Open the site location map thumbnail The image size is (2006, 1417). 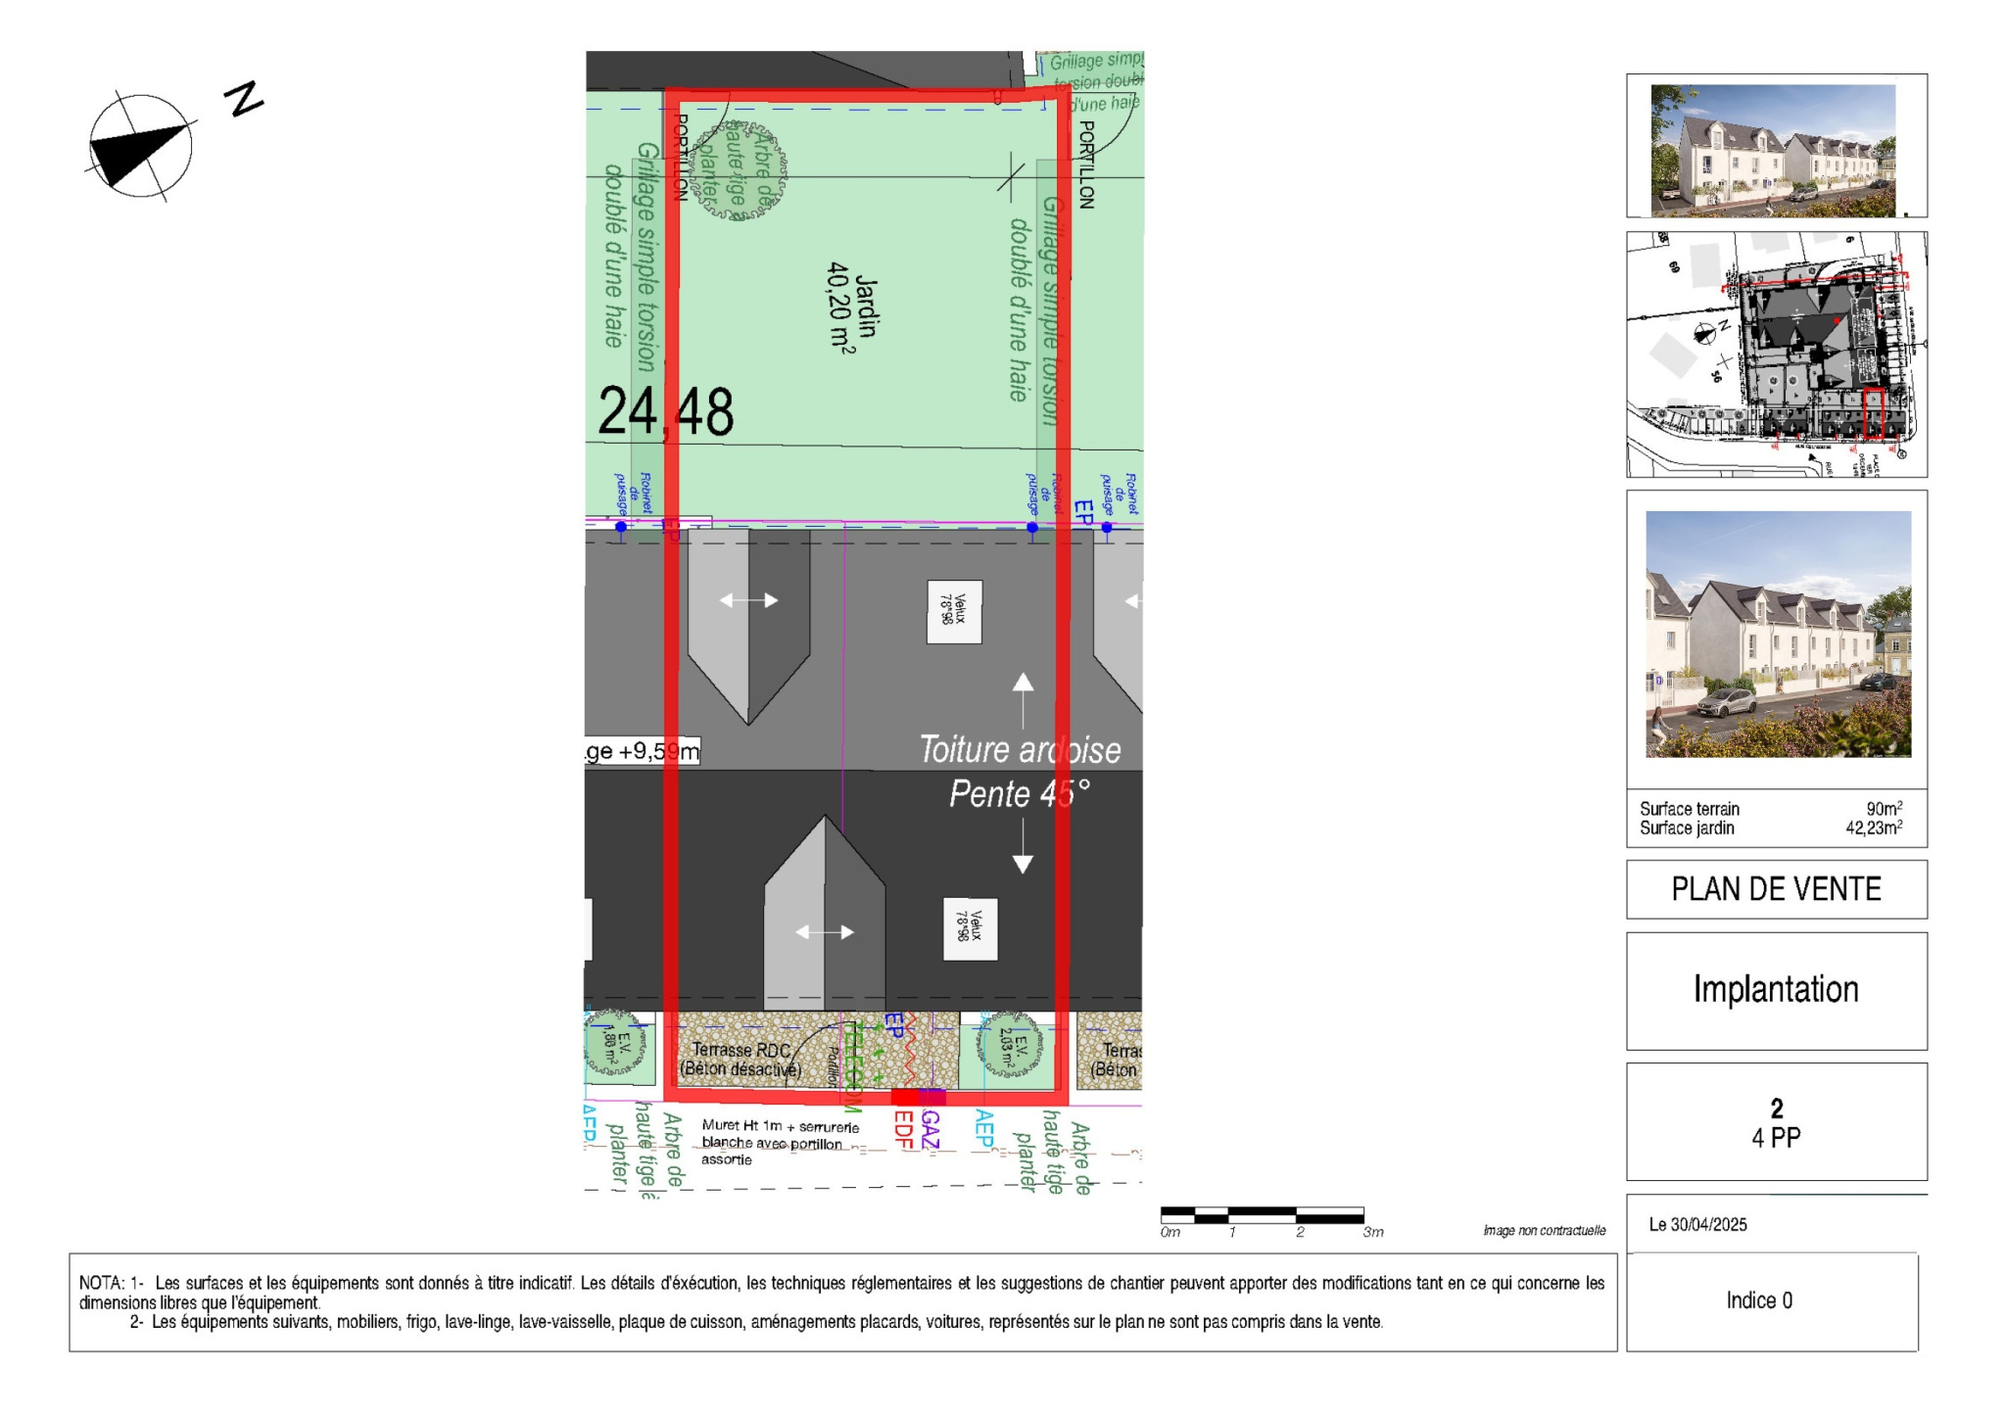(1776, 354)
